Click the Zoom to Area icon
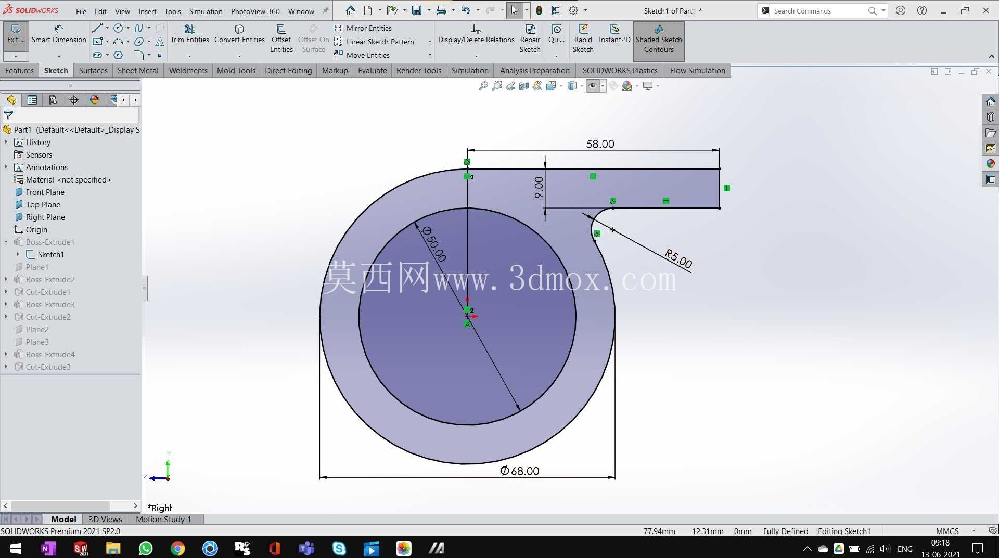 (x=497, y=86)
